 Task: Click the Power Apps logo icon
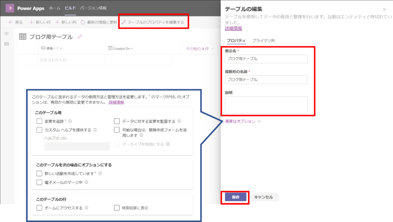tap(10, 8)
